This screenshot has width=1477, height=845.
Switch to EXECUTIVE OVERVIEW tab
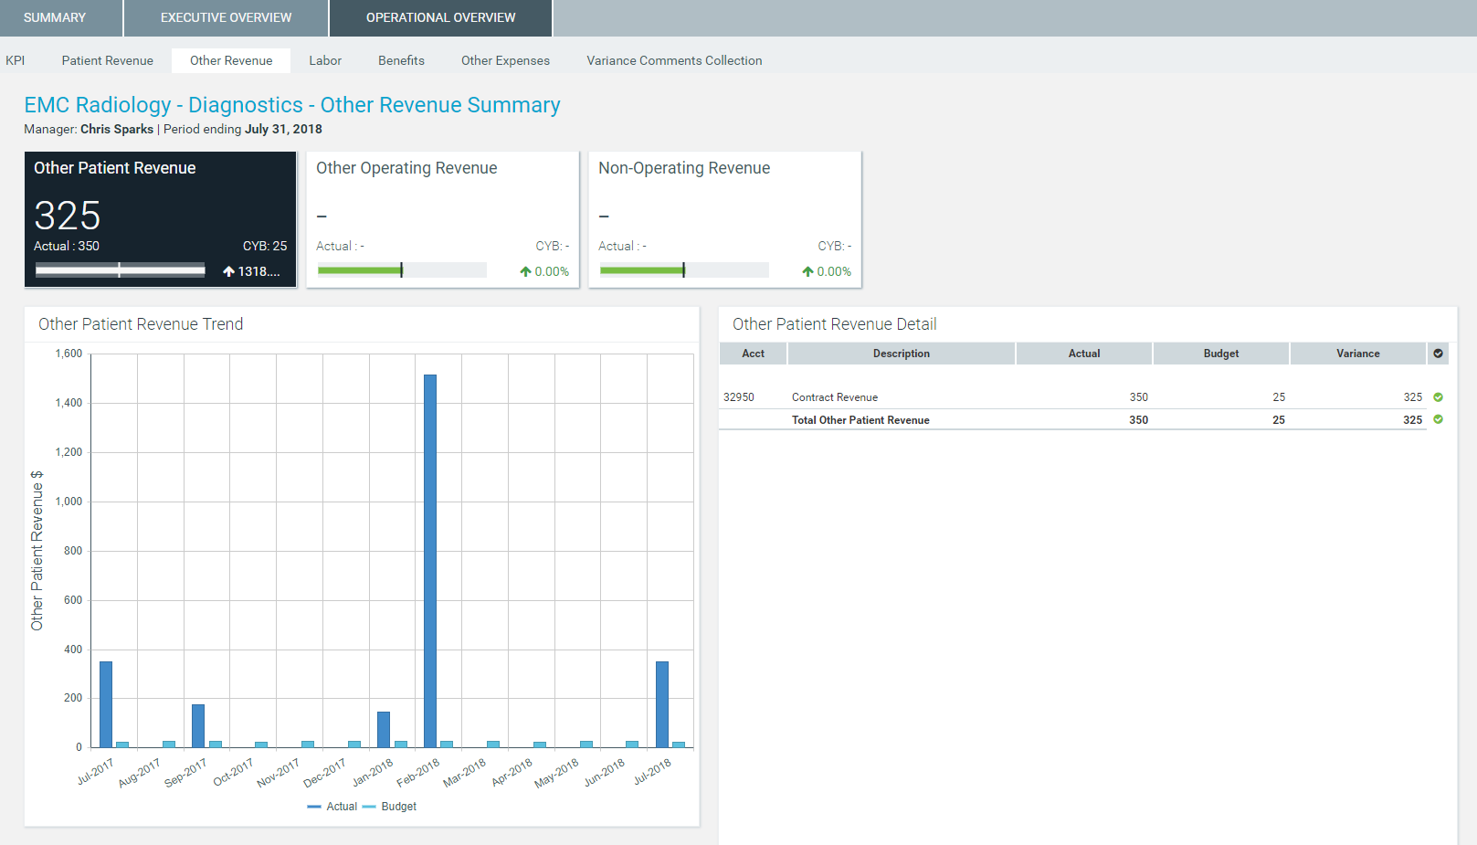pos(226,17)
